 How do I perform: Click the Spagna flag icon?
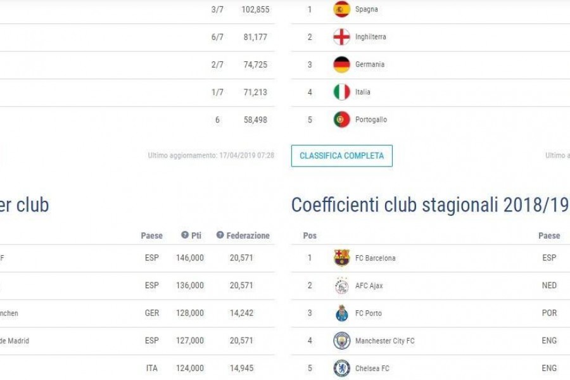(x=341, y=9)
